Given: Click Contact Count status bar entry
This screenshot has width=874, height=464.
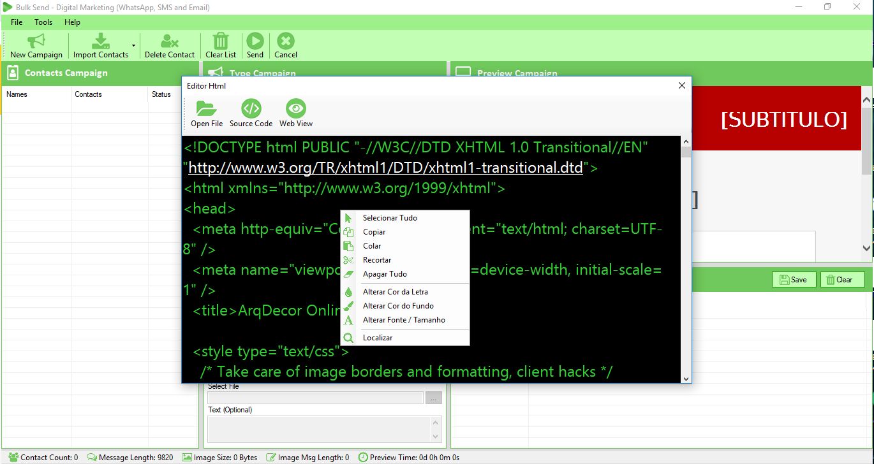Looking at the screenshot, I should pyautogui.click(x=43, y=457).
